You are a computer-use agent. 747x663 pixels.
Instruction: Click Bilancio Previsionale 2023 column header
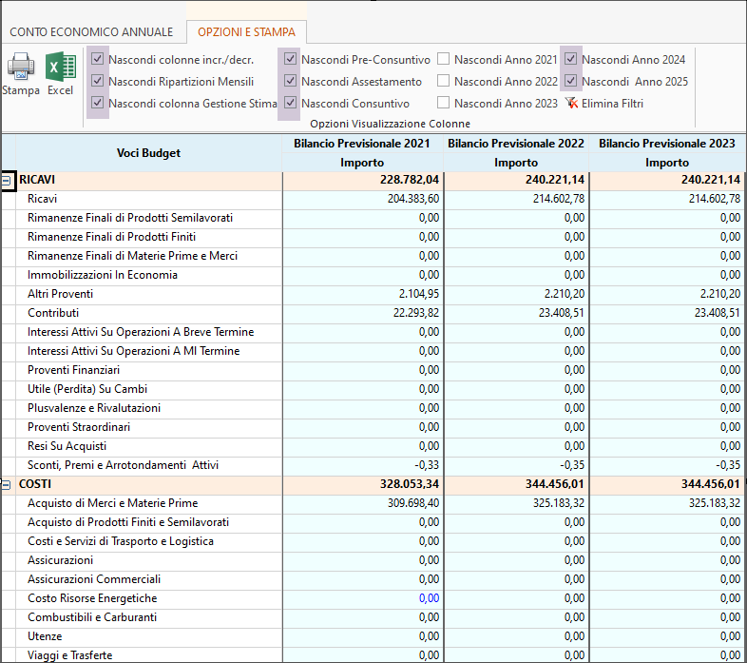pyautogui.click(x=667, y=144)
